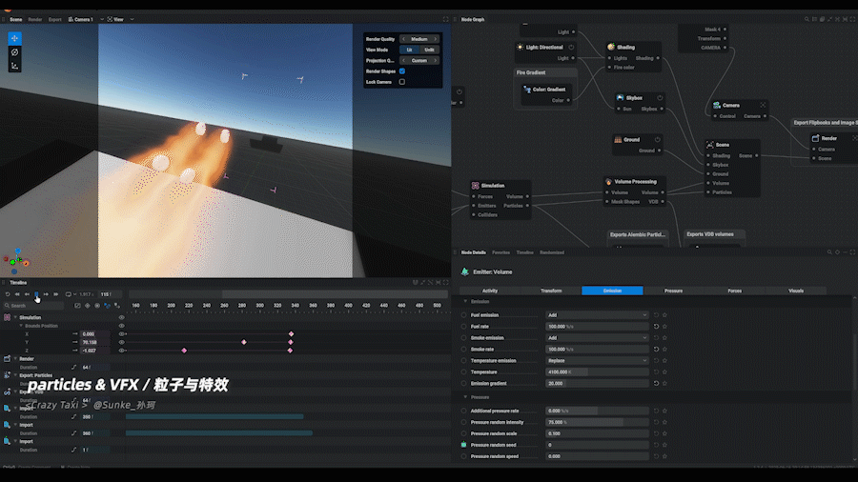The width and height of the screenshot is (858, 482).
Task: Favorite the Temperature parameter star
Action: 664,372
